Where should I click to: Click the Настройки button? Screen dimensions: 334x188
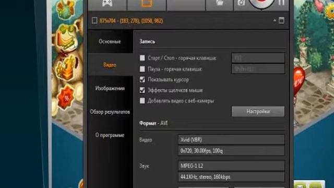(258, 111)
